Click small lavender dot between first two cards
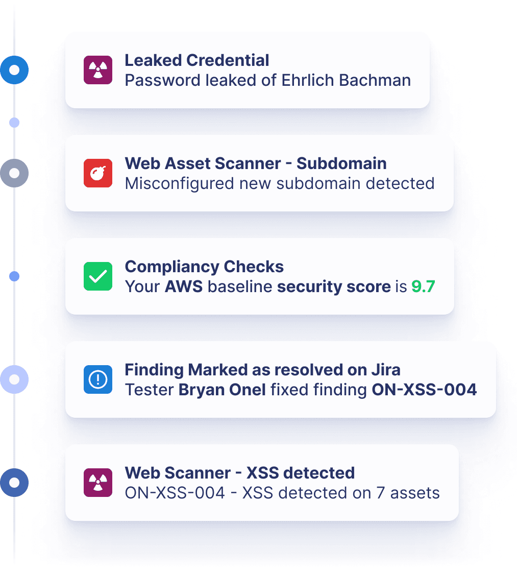This screenshot has width=517, height=572. [x=14, y=122]
